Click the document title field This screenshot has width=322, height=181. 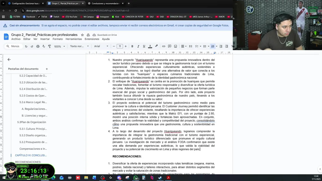tap(44, 35)
